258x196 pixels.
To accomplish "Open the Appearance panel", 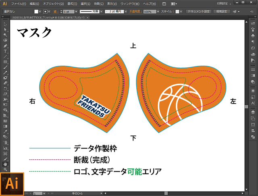I will [x=253, y=91].
